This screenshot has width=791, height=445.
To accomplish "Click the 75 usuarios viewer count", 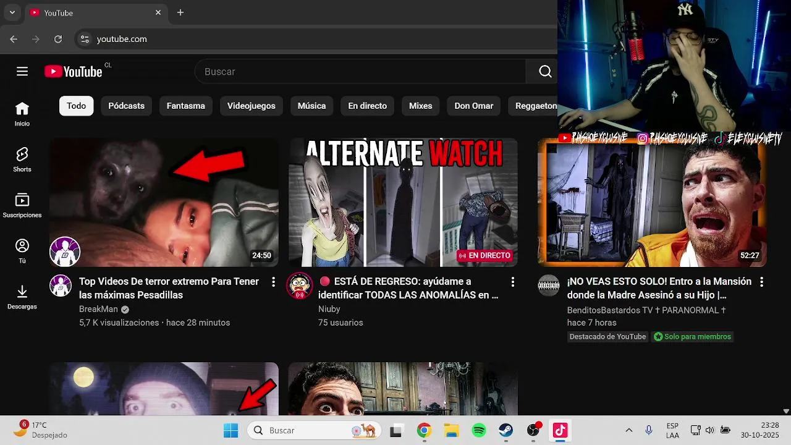I will tap(341, 323).
